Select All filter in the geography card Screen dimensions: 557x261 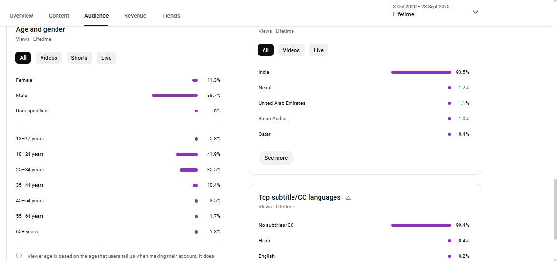tap(265, 50)
